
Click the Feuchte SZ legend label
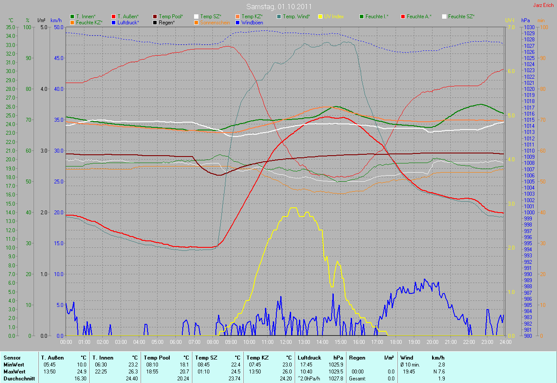point(461,17)
